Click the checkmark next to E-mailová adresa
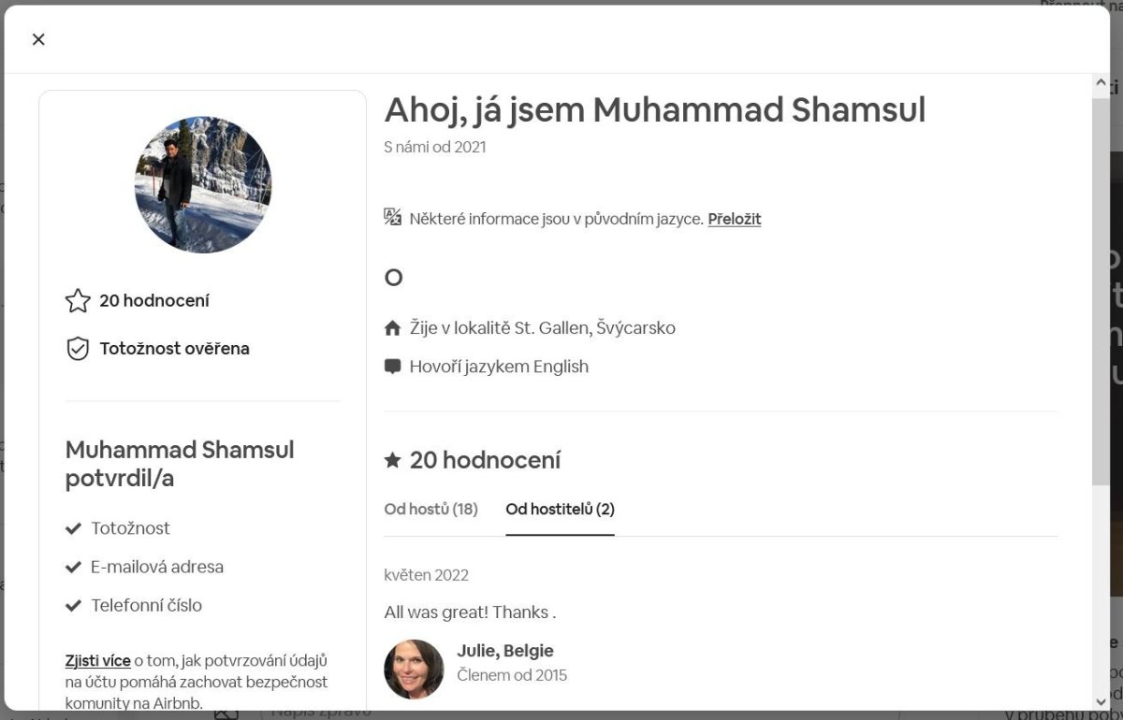Image resolution: width=1123 pixels, height=720 pixels. [x=74, y=567]
